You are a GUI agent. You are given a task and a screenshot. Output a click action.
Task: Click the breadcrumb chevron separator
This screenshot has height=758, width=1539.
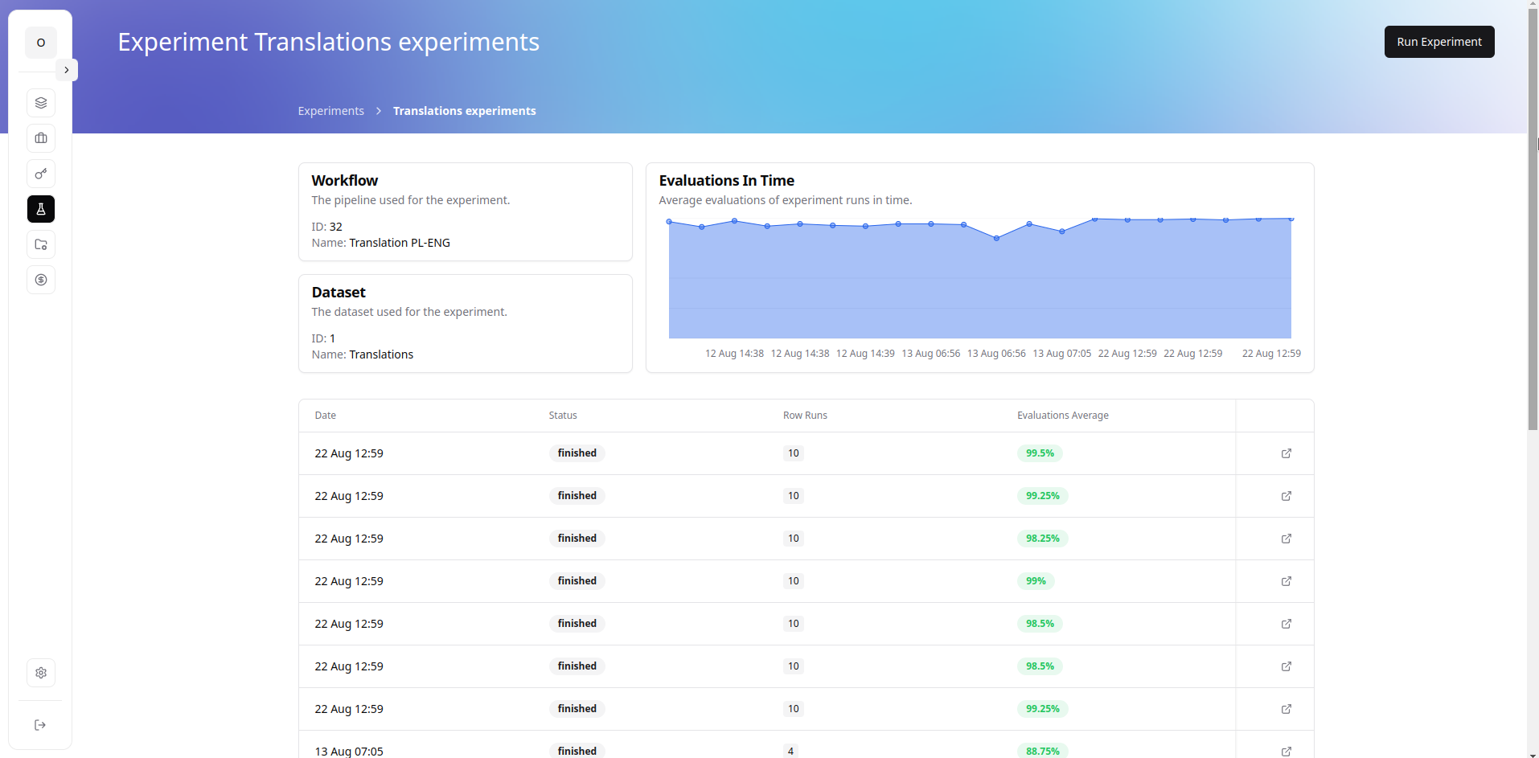point(379,111)
